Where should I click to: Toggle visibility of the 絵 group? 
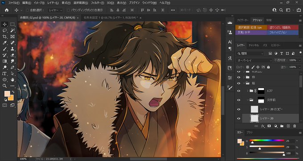pyautogui.click(x=239, y=83)
